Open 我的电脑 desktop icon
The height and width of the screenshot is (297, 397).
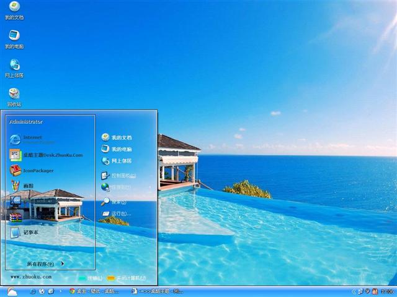click(x=14, y=40)
